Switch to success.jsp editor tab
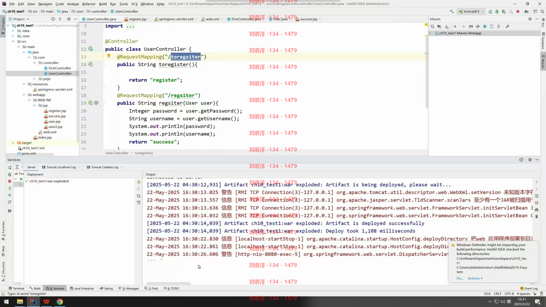The width and height of the screenshot is (546, 307). [308, 19]
